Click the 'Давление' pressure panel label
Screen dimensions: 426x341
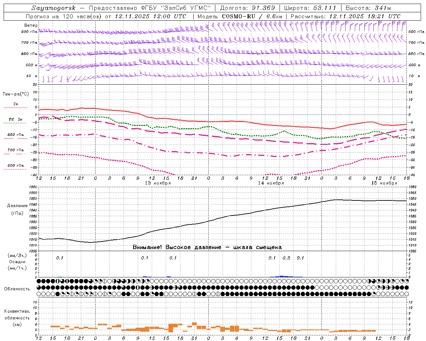pos(17,206)
